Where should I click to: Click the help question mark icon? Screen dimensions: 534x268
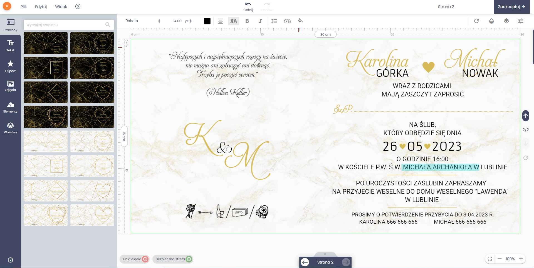(78, 6)
